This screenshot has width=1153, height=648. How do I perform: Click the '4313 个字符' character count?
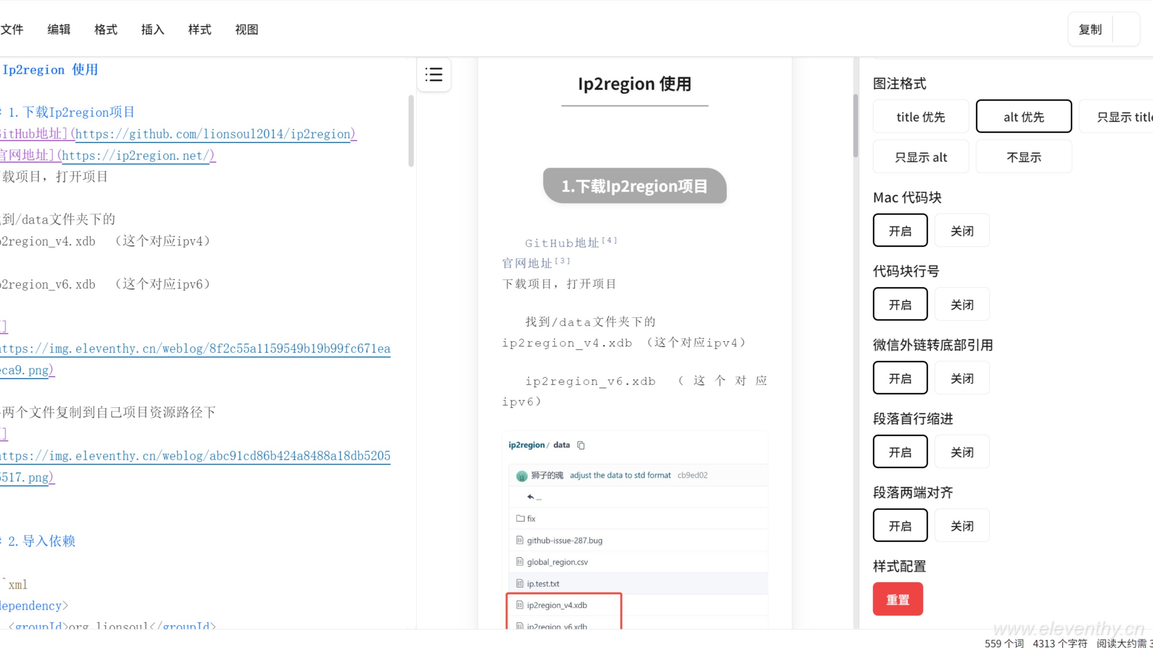tap(1060, 643)
